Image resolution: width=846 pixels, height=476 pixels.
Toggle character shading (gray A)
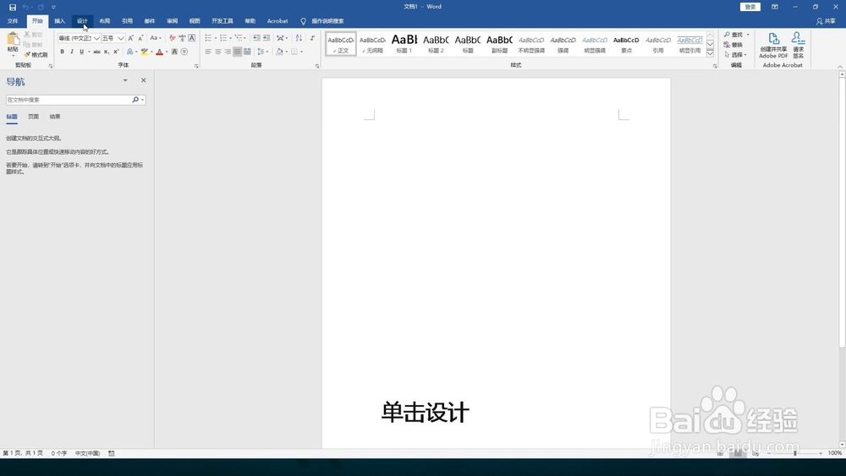click(x=174, y=52)
